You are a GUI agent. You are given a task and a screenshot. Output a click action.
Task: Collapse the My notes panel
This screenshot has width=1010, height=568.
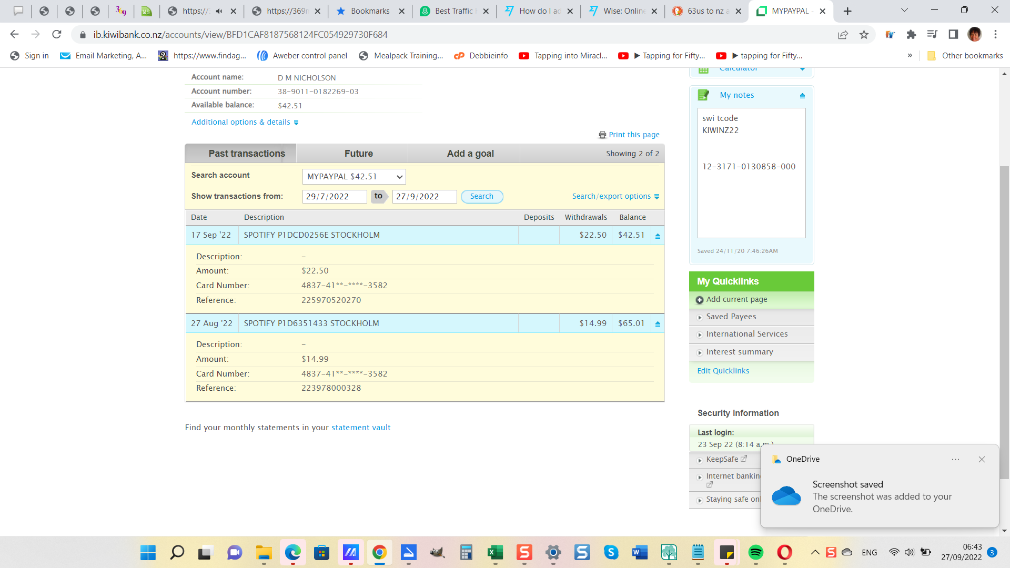(x=802, y=96)
